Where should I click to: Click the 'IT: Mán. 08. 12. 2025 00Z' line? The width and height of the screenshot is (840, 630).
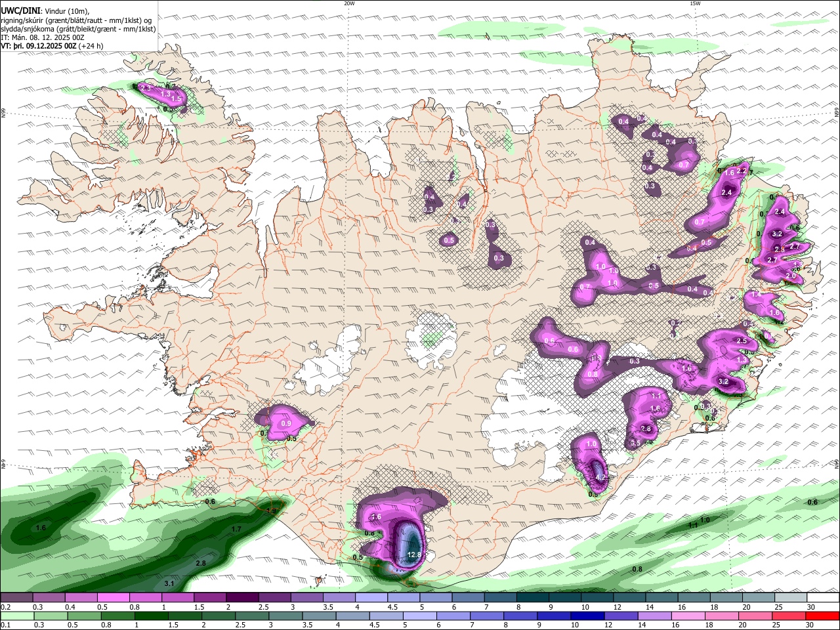pyautogui.click(x=43, y=37)
